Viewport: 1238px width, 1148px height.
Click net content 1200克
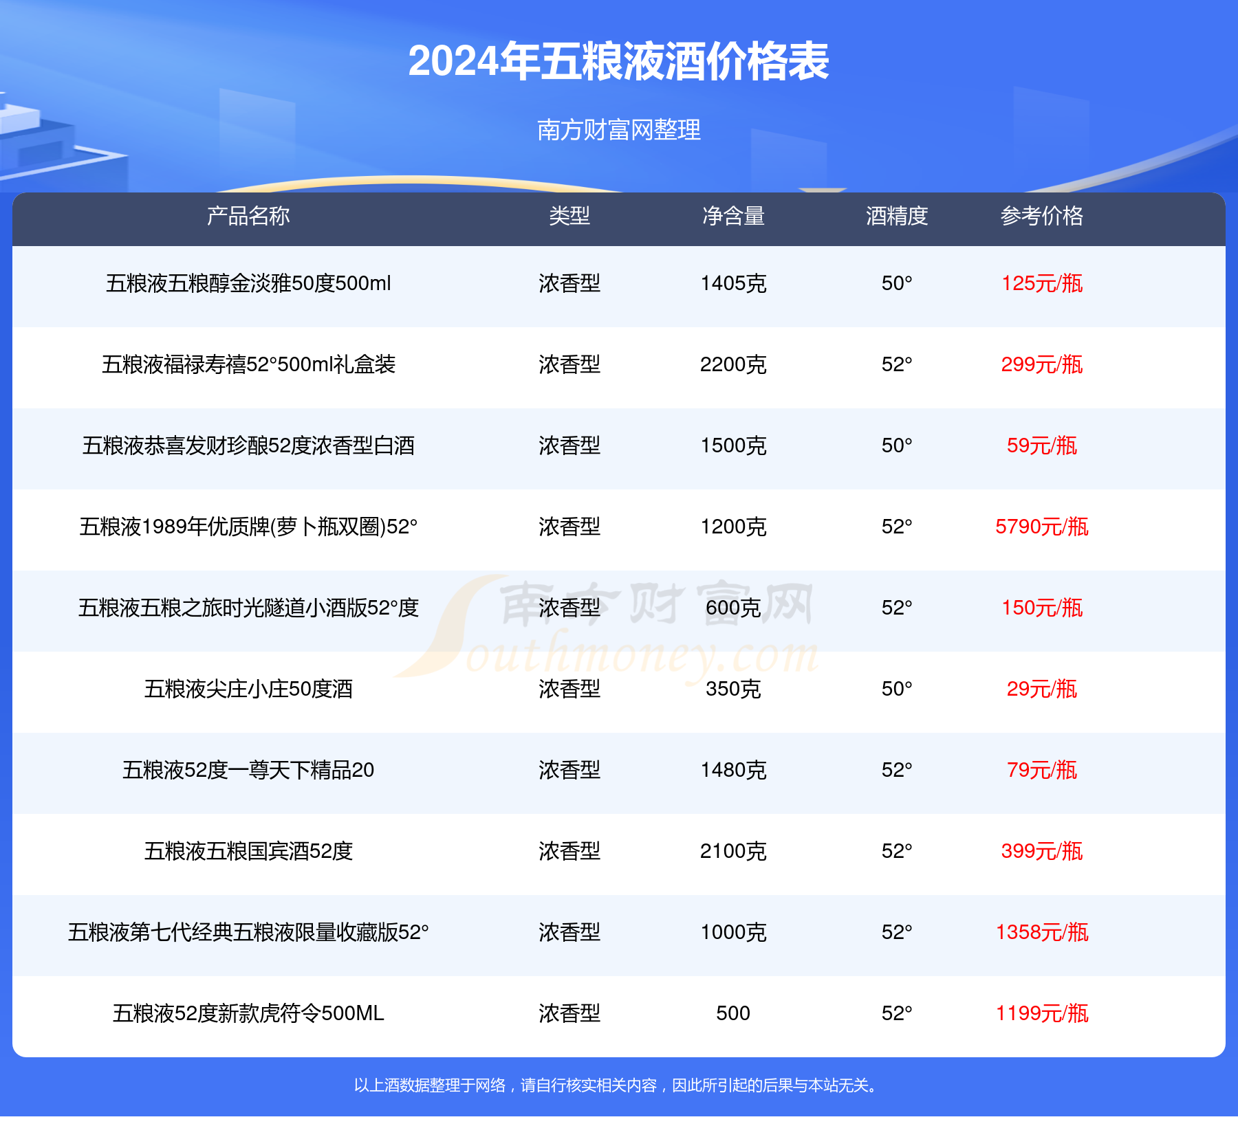pos(733,527)
